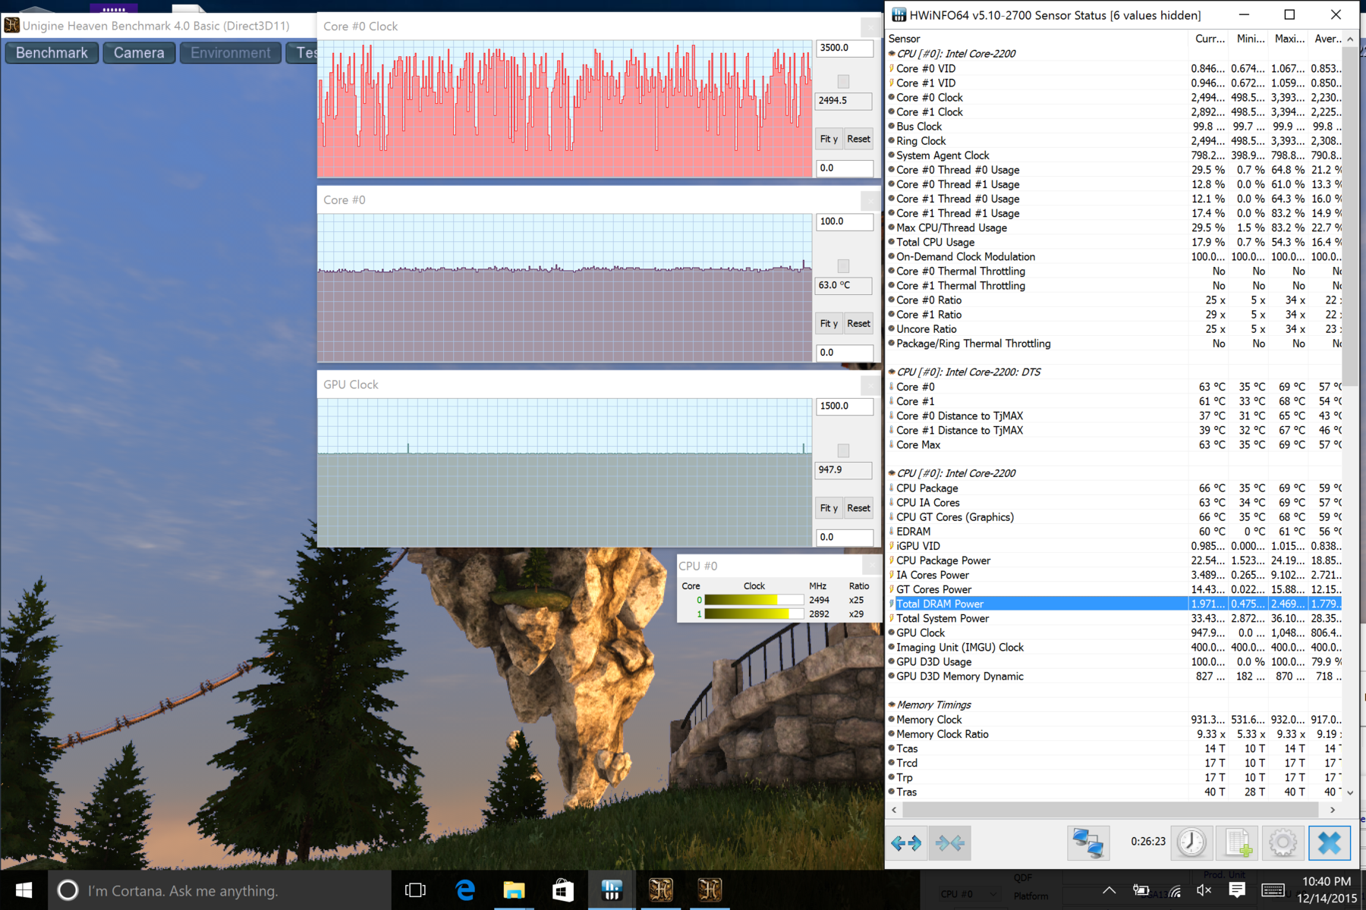Viewport: 1366px width, 910px height.
Task: Click Reset in the GPU Clock graph
Action: tap(858, 508)
